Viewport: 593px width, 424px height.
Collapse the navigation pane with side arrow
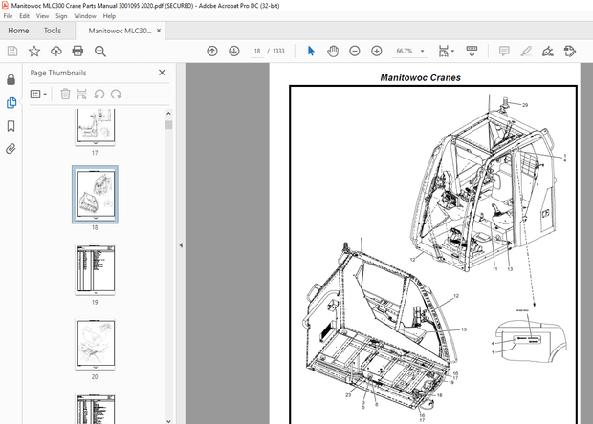point(181,245)
